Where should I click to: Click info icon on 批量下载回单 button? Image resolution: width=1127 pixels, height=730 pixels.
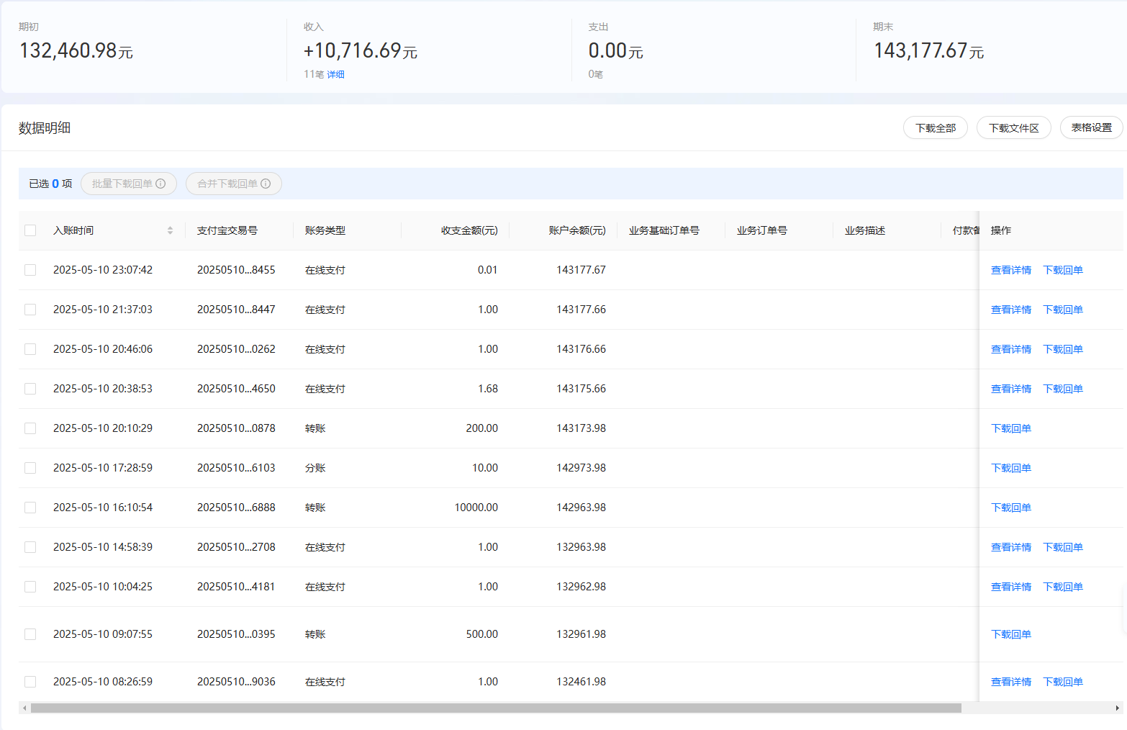click(x=160, y=184)
